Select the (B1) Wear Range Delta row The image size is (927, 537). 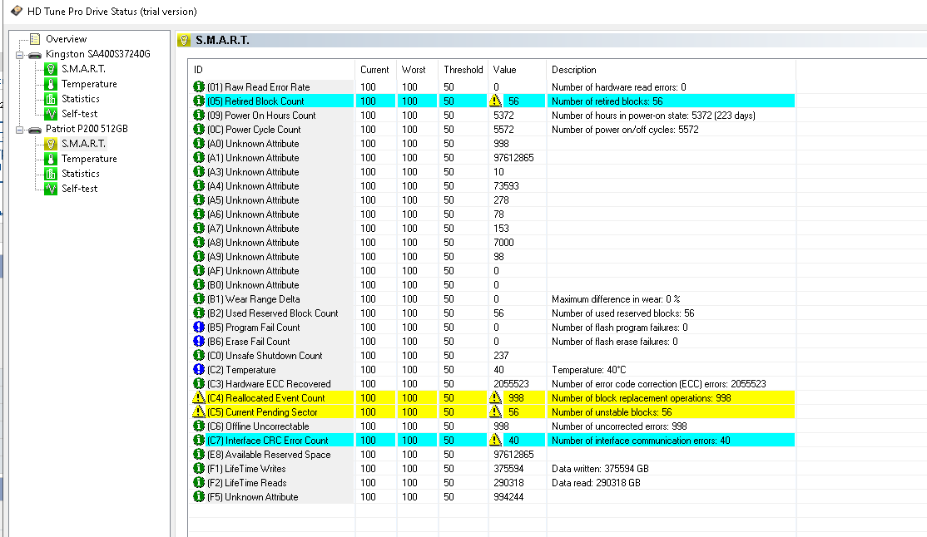pyautogui.click(x=493, y=299)
